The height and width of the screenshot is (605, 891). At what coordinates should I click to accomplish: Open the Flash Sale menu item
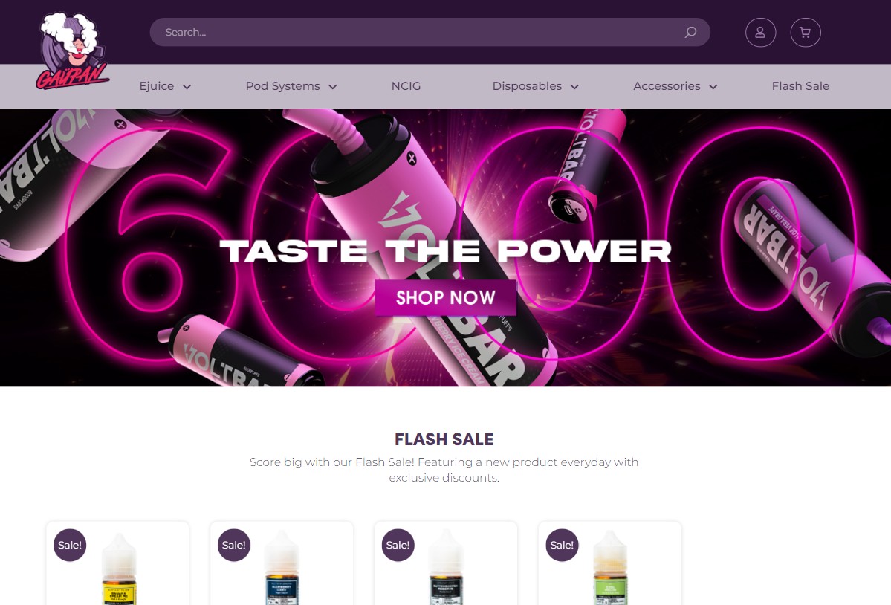[800, 86]
